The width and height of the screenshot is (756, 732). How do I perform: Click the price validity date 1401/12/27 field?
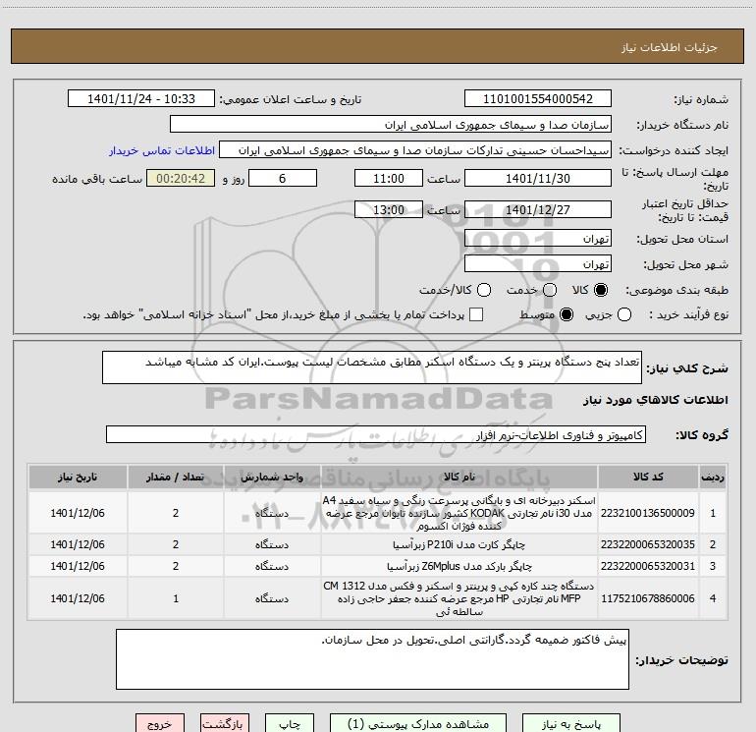[x=538, y=209]
